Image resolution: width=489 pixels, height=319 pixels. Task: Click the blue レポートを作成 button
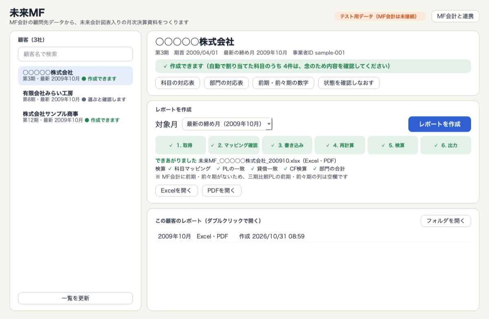(439, 124)
